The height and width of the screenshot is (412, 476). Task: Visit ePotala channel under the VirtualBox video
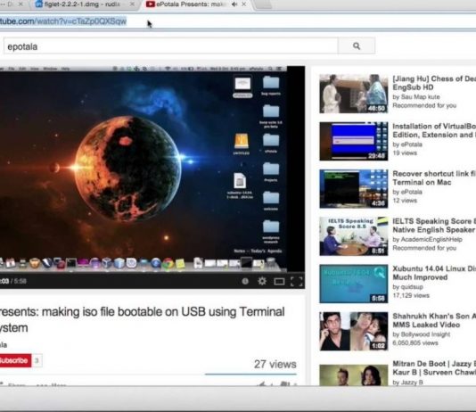click(411, 144)
